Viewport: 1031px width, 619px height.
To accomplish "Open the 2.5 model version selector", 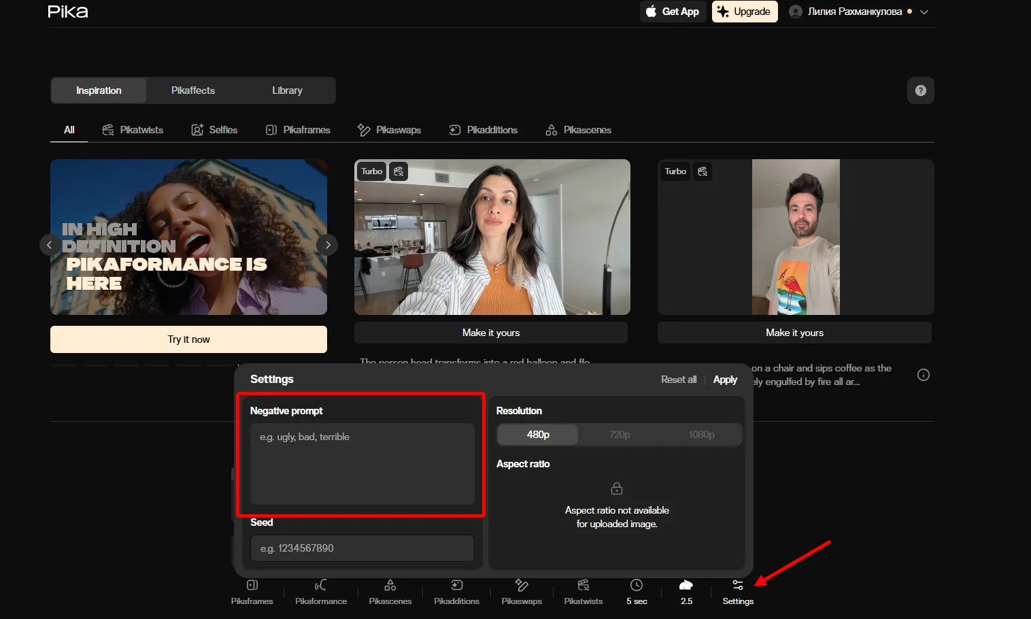I will pyautogui.click(x=686, y=592).
